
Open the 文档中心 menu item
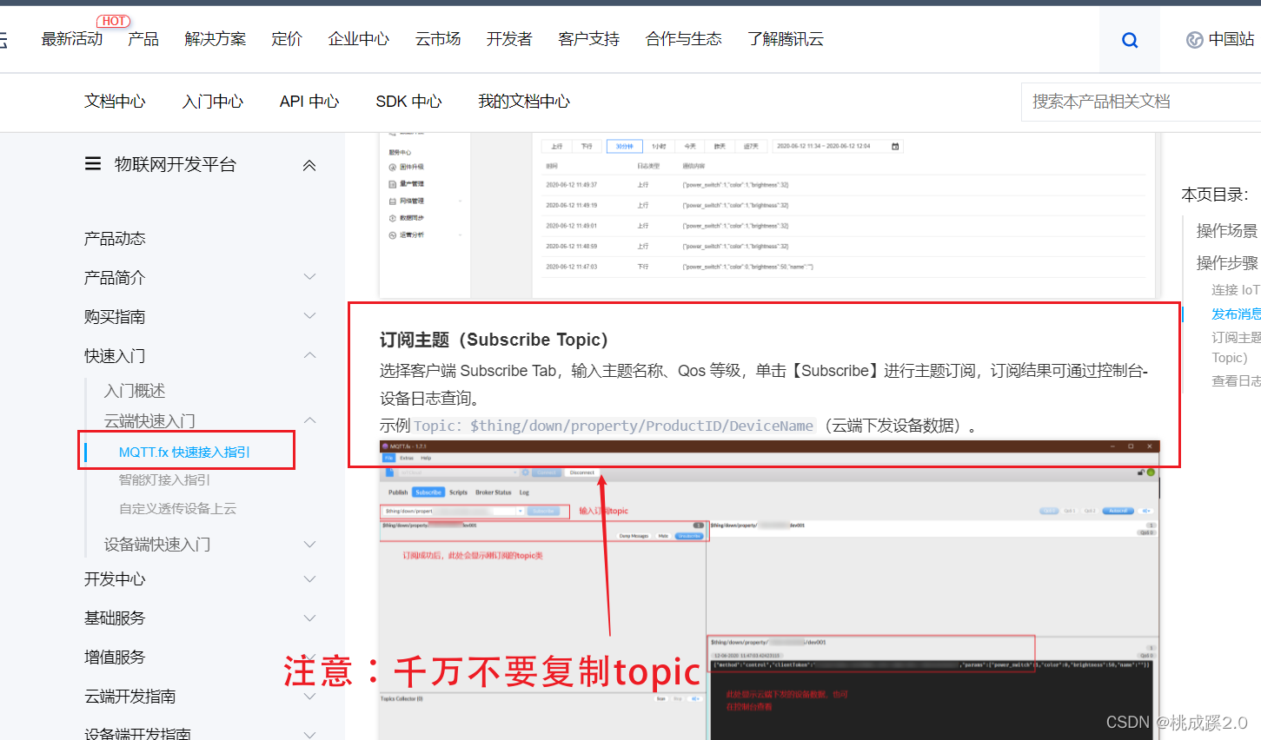click(x=115, y=102)
